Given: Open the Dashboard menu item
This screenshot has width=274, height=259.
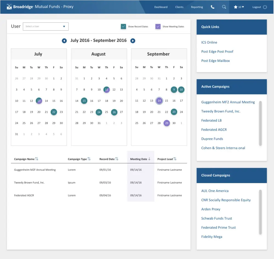Looking at the screenshot, I should point(161,7).
